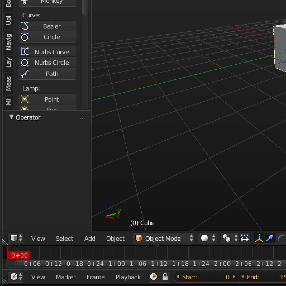Screen dimensions: 286x286
Task: Click the red current frame marker at 0+00
Action: tap(18, 255)
